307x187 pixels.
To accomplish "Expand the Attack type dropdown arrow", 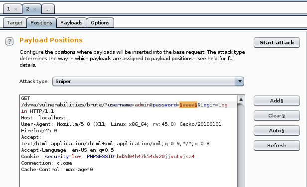I will tap(240, 81).
